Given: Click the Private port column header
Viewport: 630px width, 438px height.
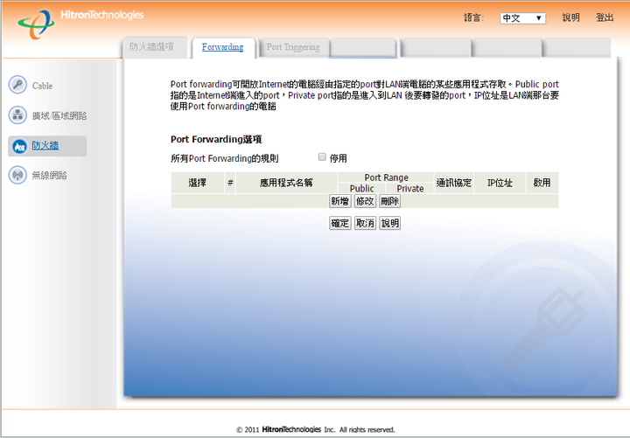Looking at the screenshot, I should click(409, 188).
